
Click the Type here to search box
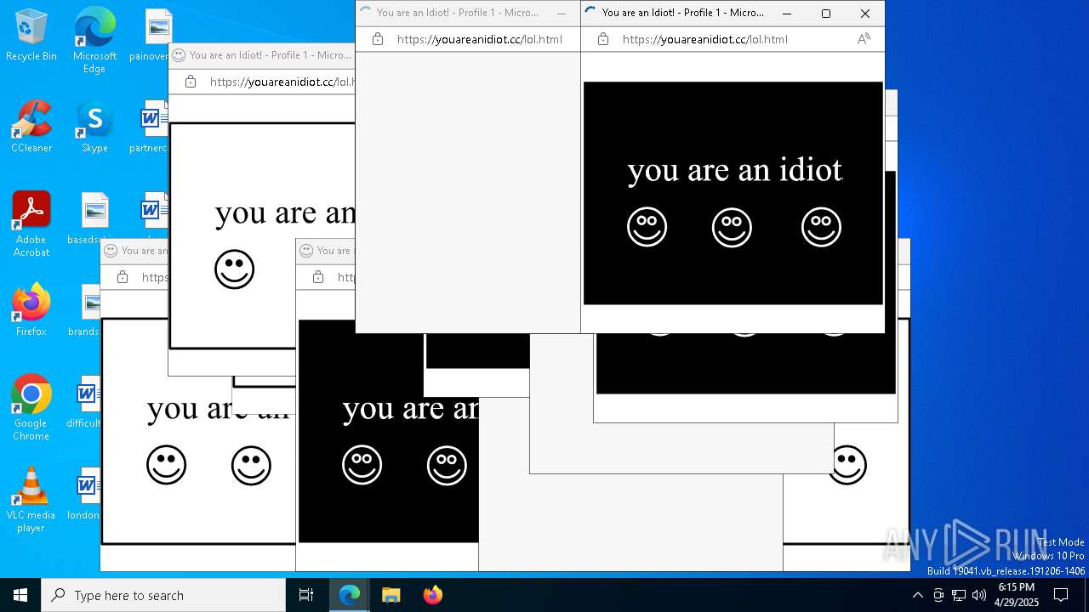[163, 595]
